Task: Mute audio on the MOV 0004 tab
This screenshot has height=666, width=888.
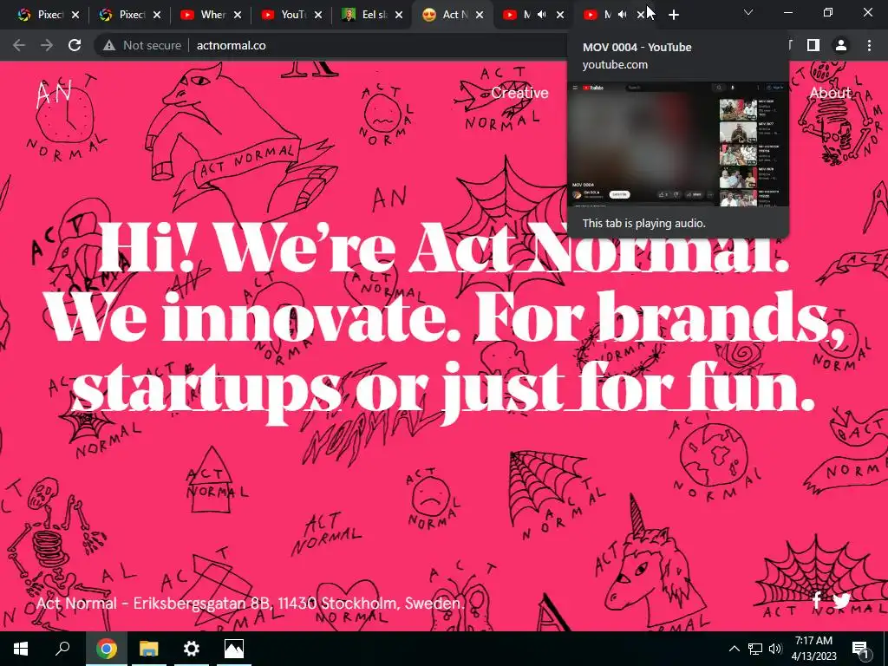Action: [x=623, y=15]
